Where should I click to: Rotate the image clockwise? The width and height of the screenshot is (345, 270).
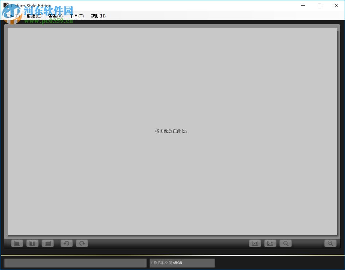[82, 243]
